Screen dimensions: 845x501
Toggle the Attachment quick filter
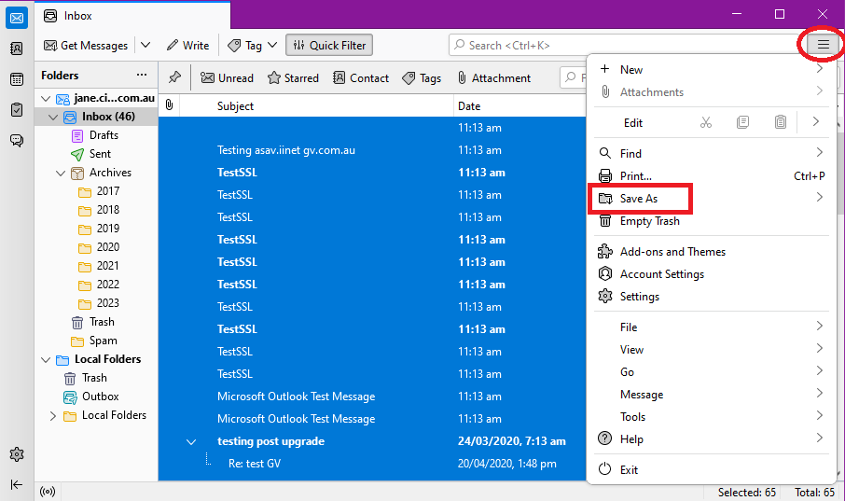(493, 78)
